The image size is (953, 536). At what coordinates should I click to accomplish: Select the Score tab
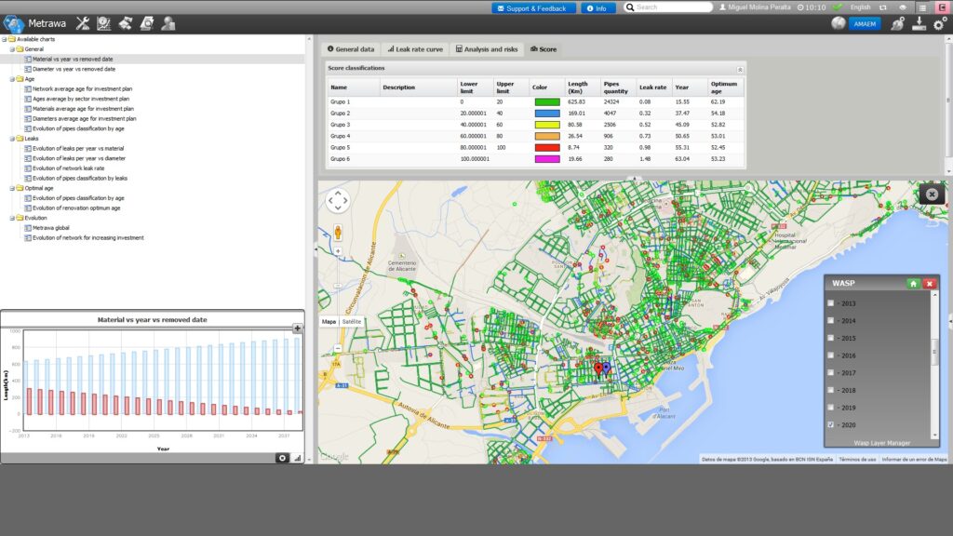coord(544,49)
